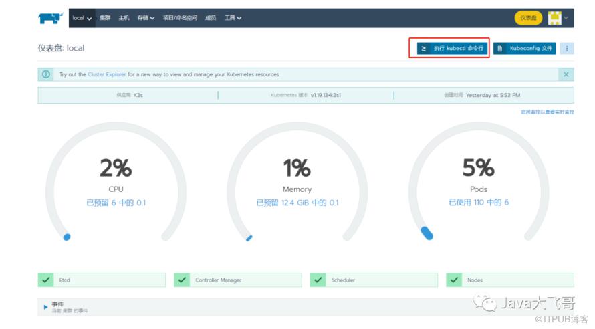Click the Scheduler status checkmark icon

(318, 280)
